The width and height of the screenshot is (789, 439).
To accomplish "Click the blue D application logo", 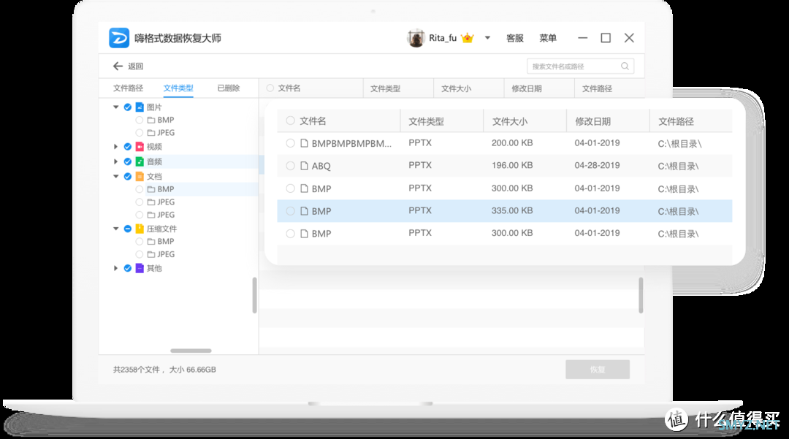I will click(x=119, y=38).
